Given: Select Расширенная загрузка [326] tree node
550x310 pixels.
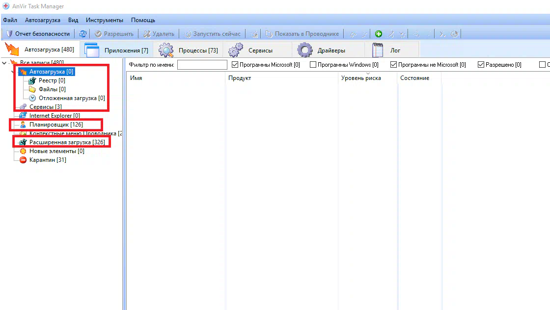Looking at the screenshot, I should click(x=67, y=142).
